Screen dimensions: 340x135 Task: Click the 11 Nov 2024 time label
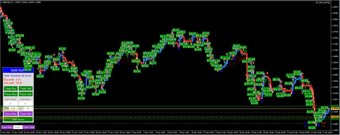click(x=5, y=132)
